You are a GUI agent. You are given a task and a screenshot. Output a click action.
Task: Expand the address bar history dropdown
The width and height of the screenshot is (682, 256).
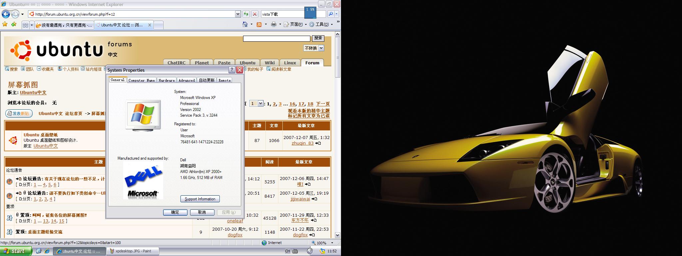[x=238, y=14]
